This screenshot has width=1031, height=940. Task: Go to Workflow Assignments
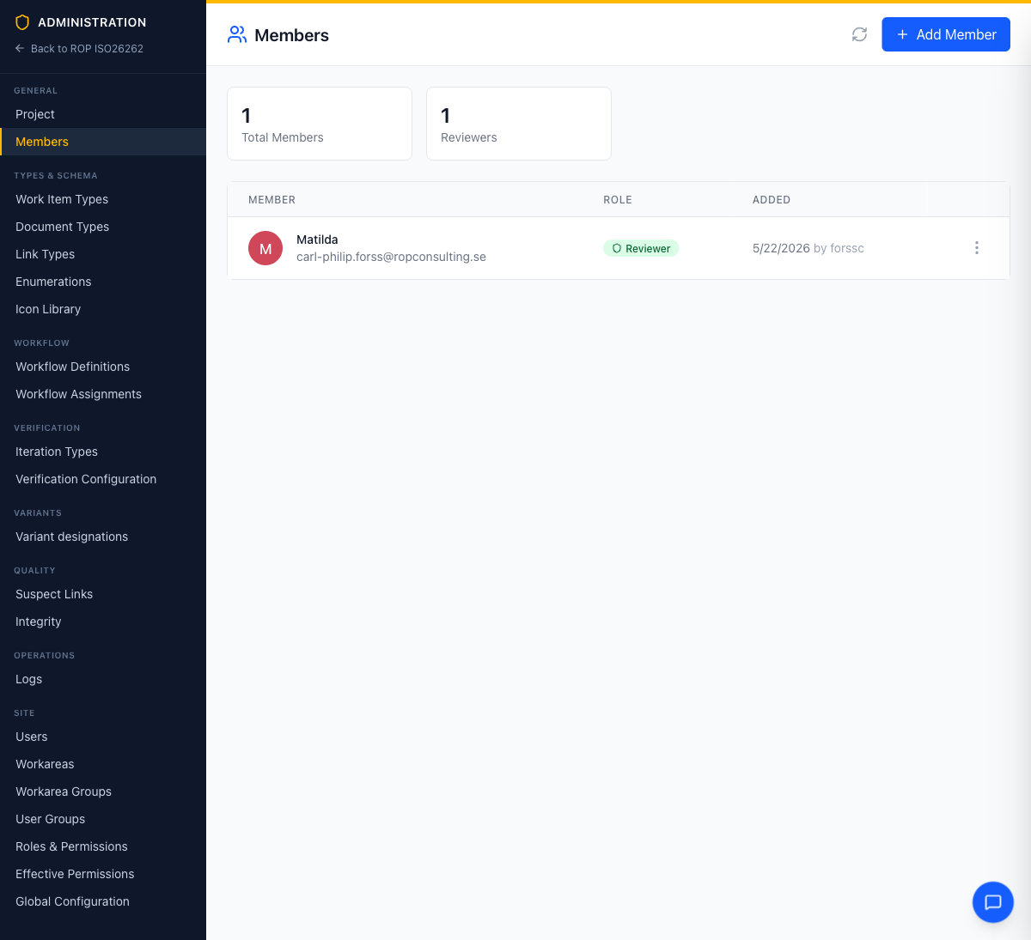[x=103, y=394]
